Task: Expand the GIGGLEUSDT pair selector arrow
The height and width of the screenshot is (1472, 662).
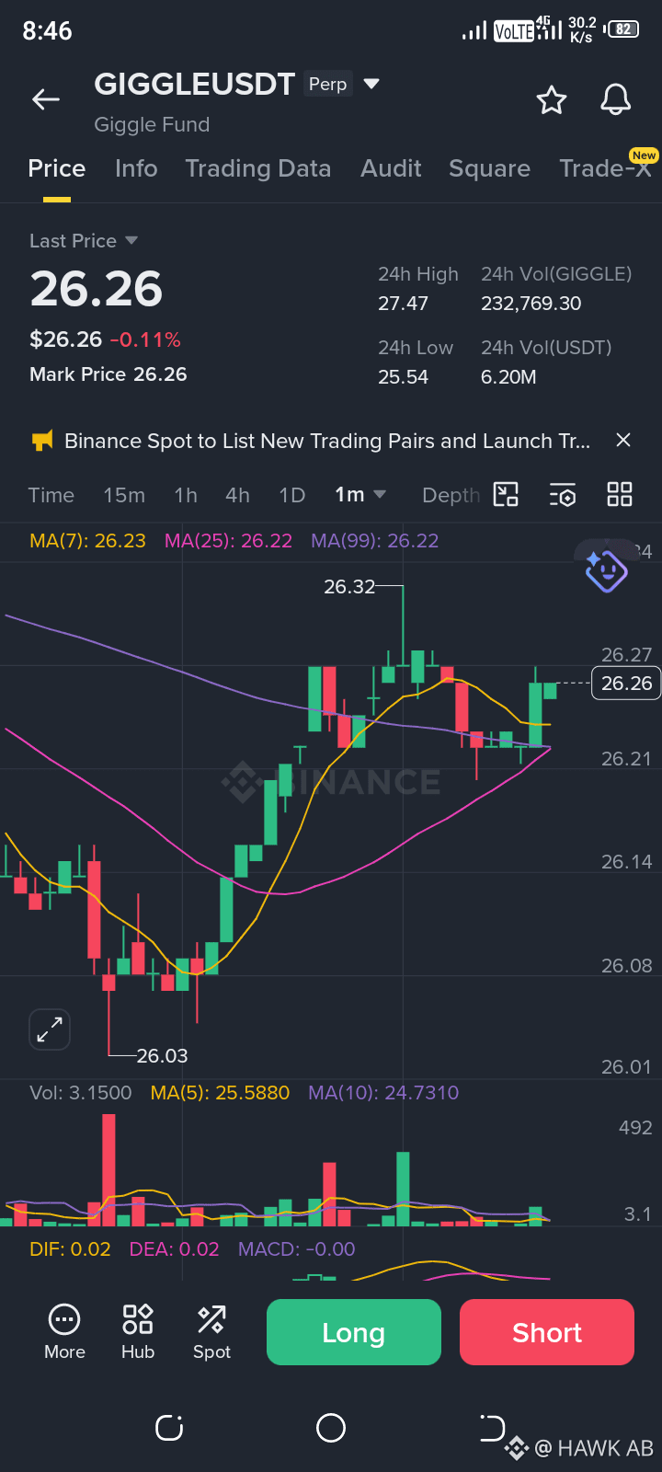Action: click(371, 84)
